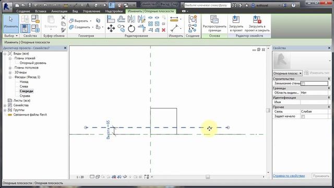This screenshot has height=188, width=334.
Task: Click the Соединить geometry button
Action: 80,27
